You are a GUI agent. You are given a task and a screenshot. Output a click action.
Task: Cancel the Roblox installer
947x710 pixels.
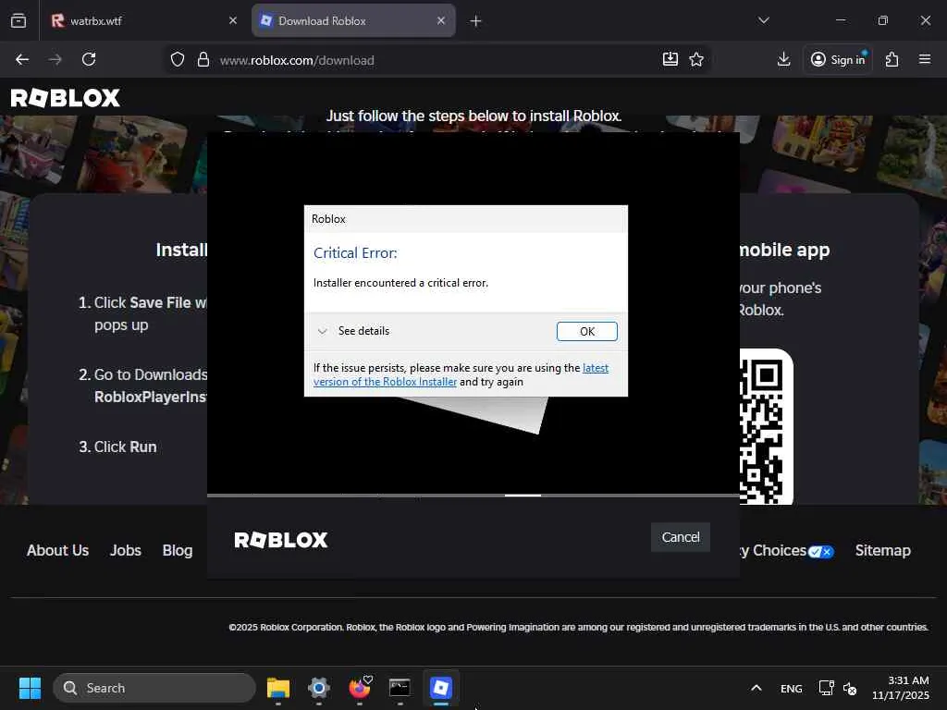coord(681,537)
